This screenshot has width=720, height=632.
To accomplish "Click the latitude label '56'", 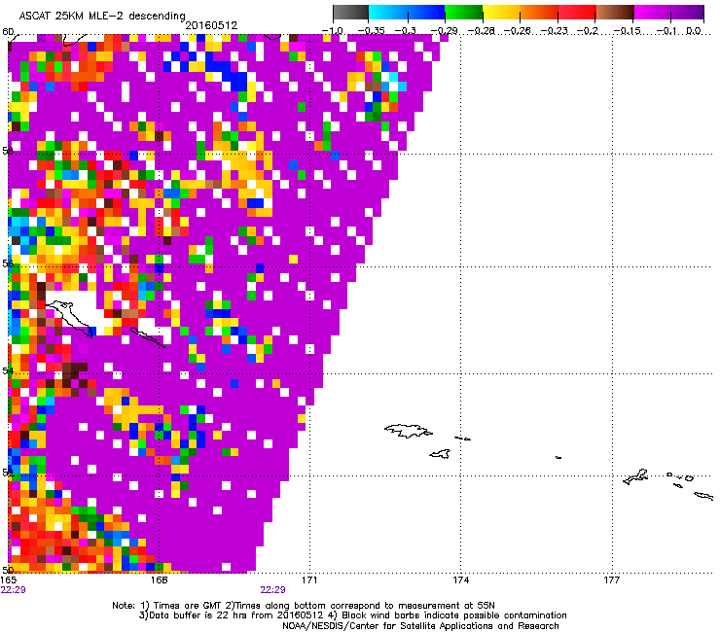I will 8,263.
